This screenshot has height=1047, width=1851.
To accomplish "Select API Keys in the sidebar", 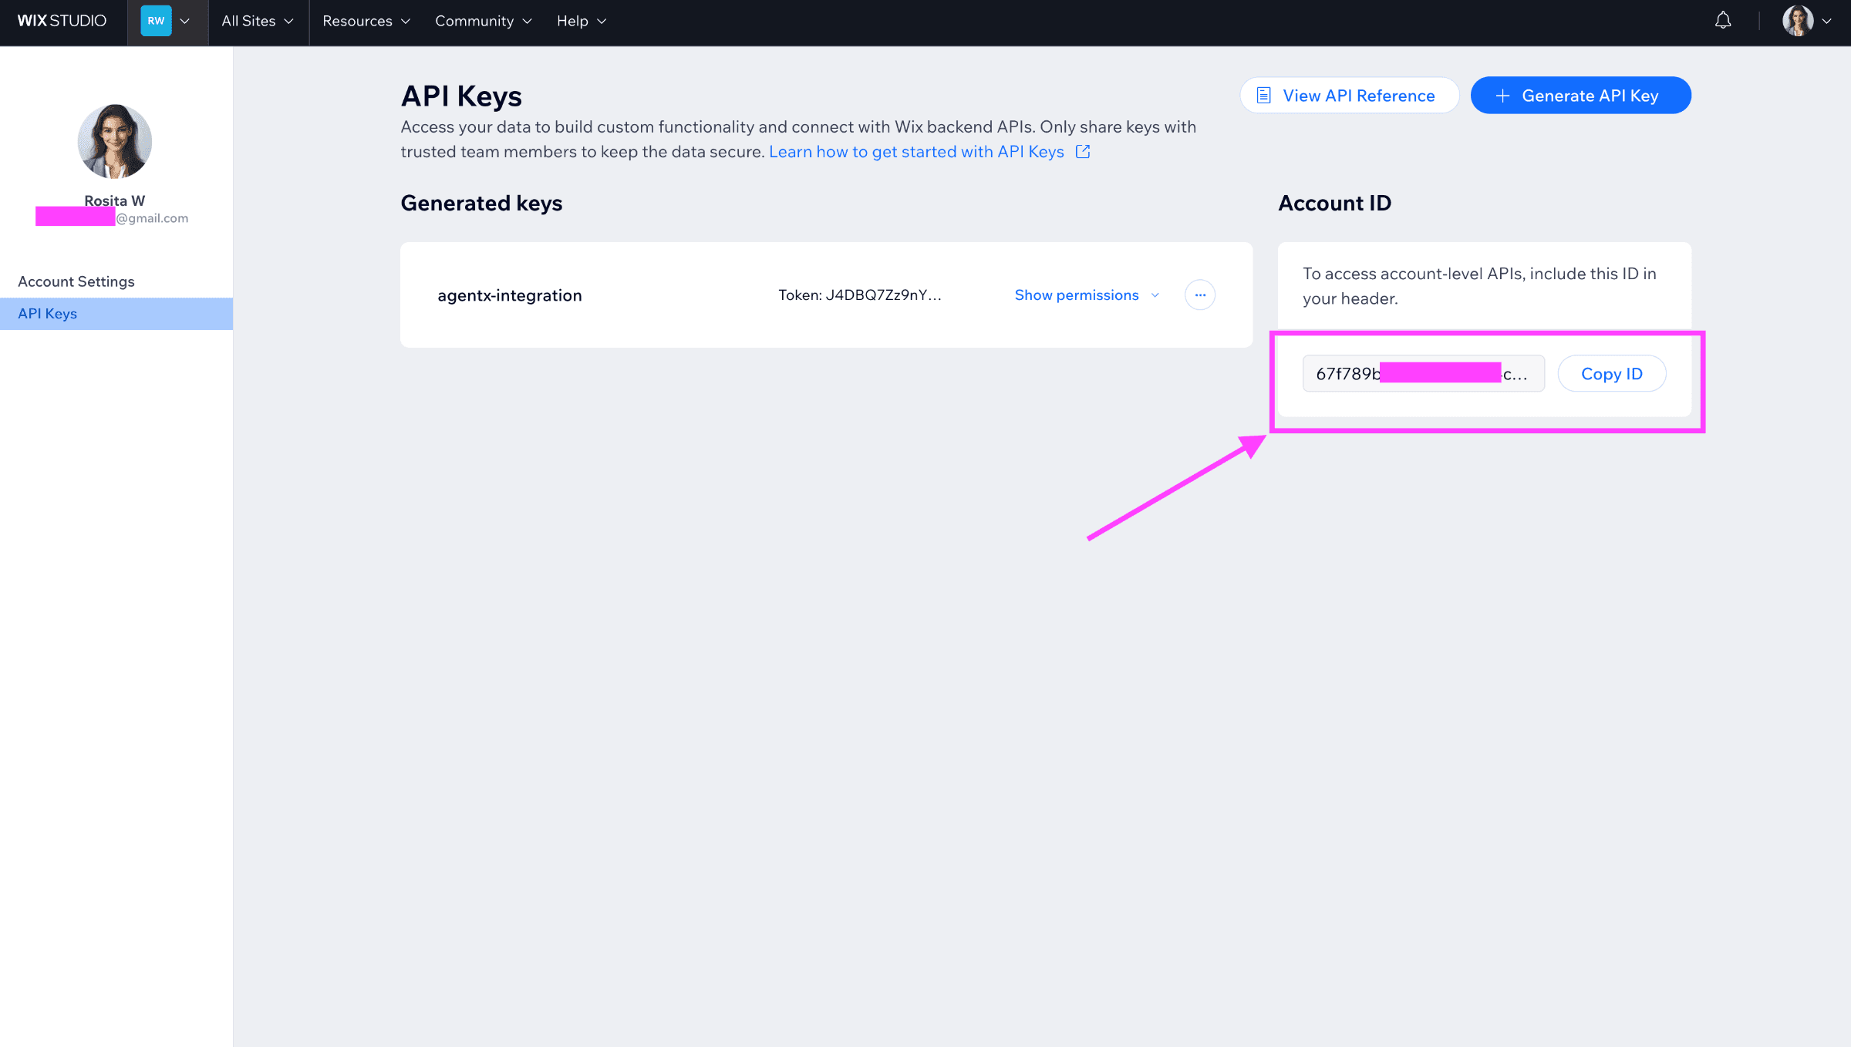I will [116, 314].
